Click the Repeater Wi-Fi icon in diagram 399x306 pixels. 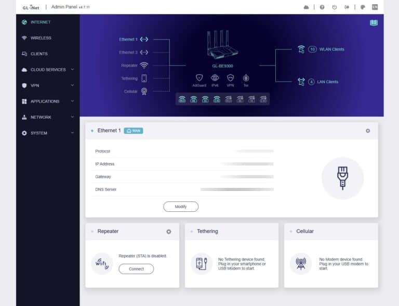tap(144, 65)
